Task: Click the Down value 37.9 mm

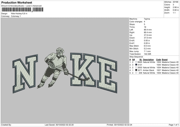Action: point(148,38)
